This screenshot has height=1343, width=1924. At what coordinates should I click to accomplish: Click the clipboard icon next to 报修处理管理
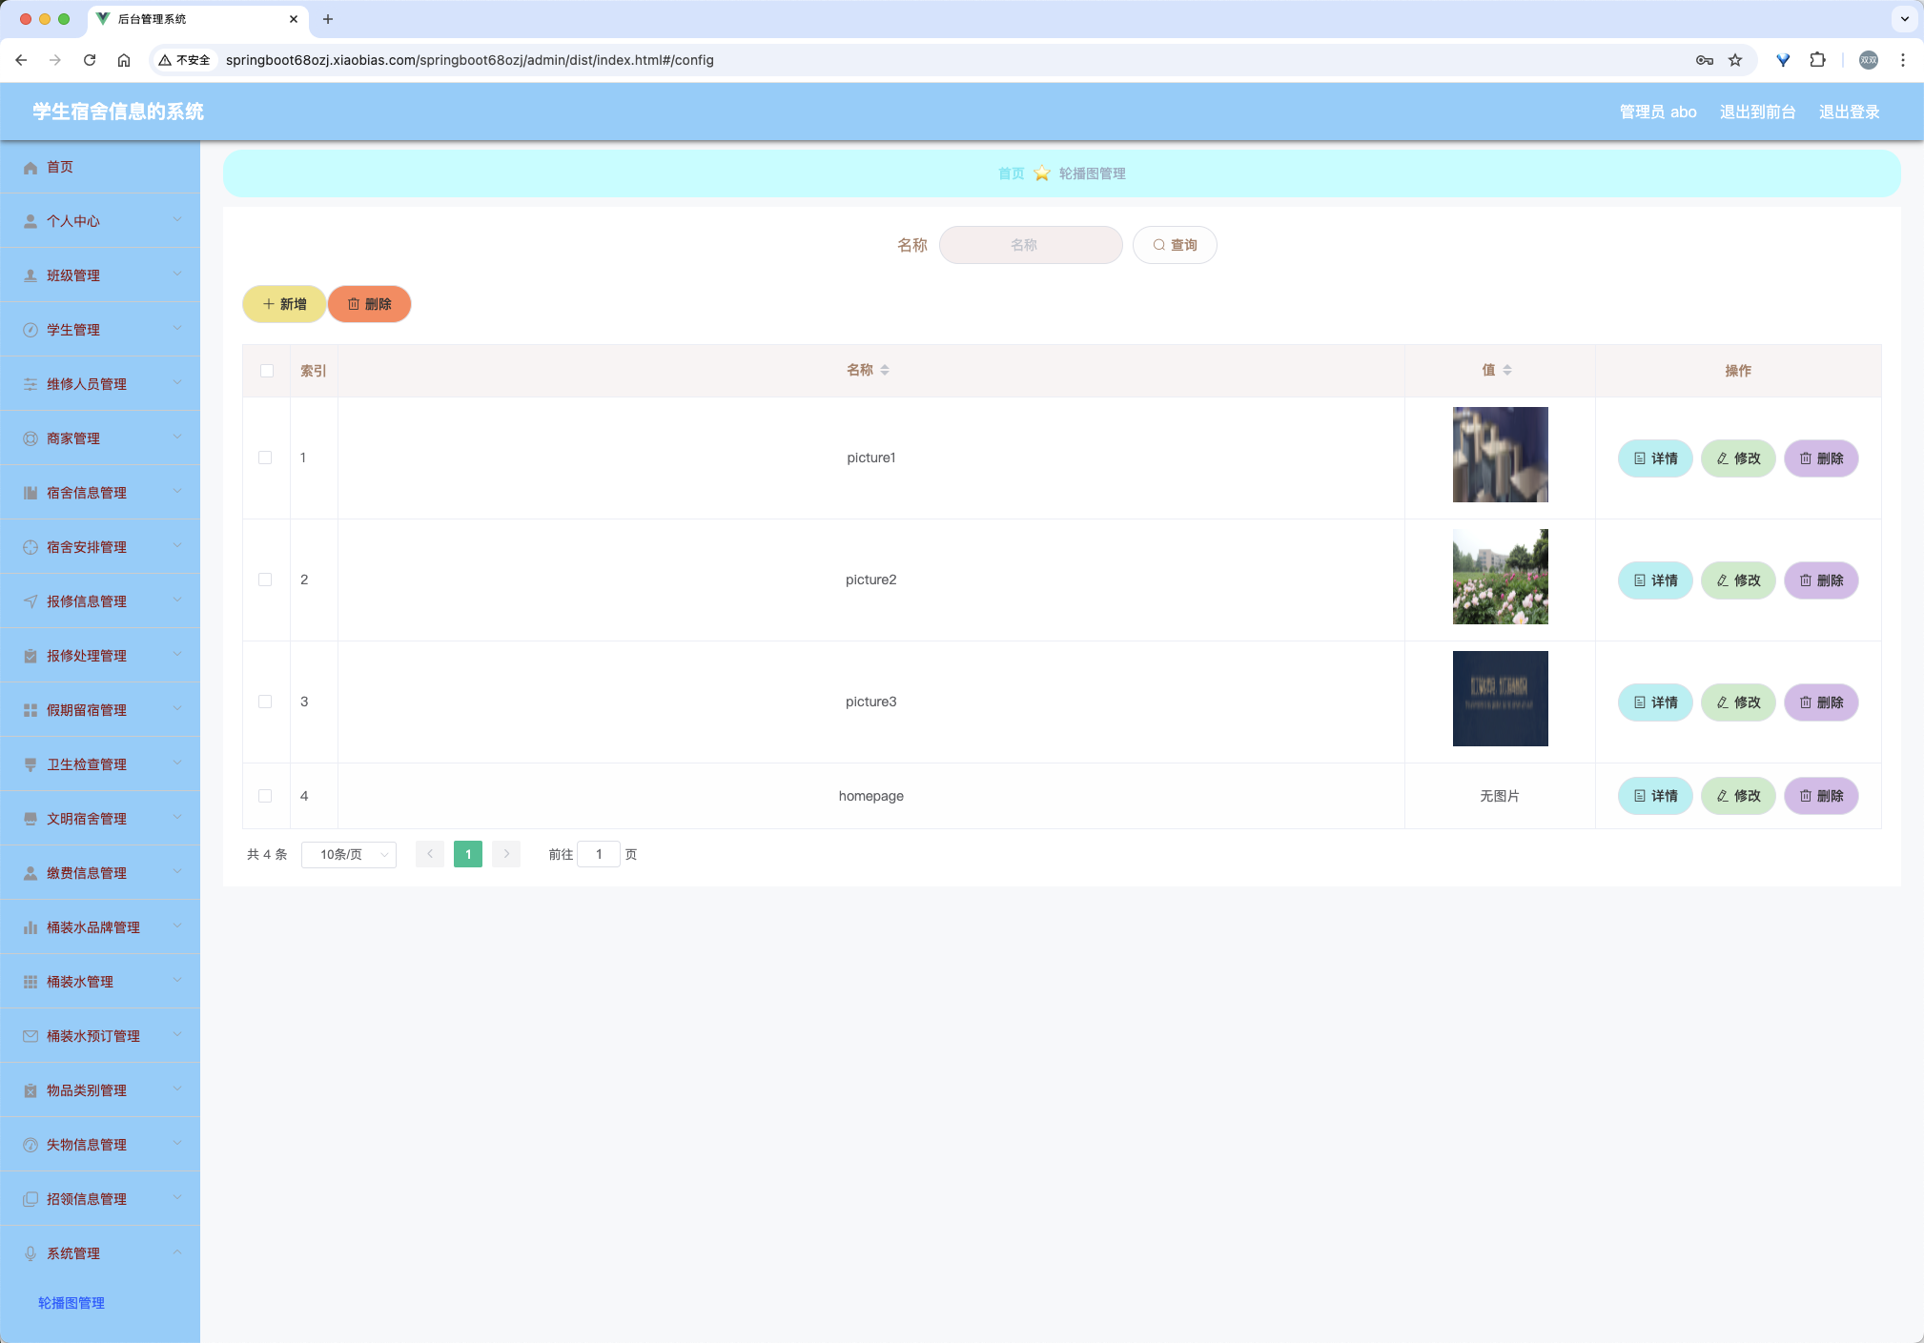(x=31, y=656)
